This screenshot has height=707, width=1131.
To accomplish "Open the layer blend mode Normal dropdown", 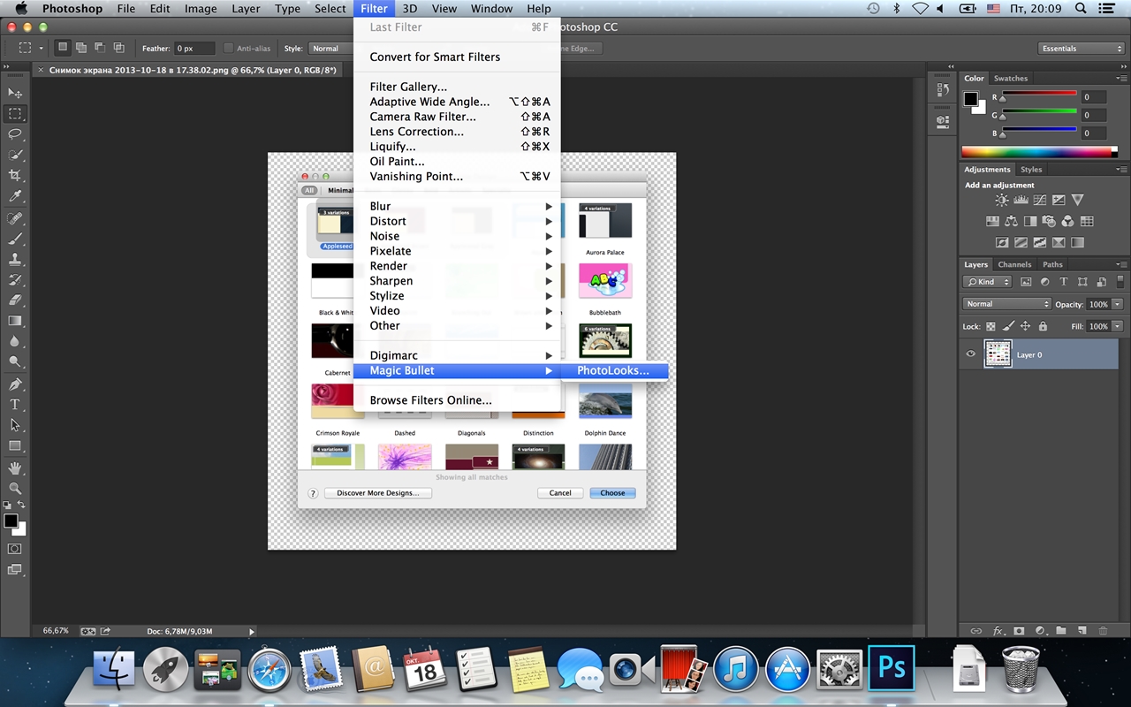I will (1006, 304).
